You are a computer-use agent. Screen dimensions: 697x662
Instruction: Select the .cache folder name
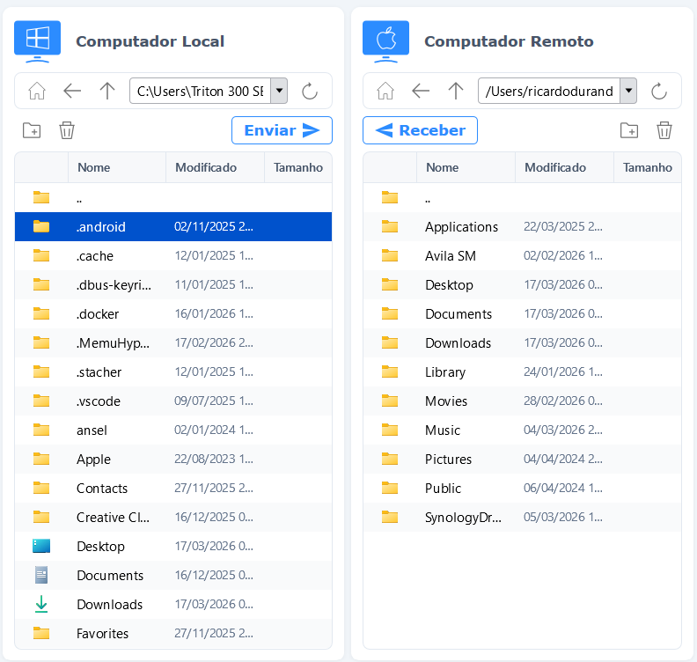[x=95, y=256]
